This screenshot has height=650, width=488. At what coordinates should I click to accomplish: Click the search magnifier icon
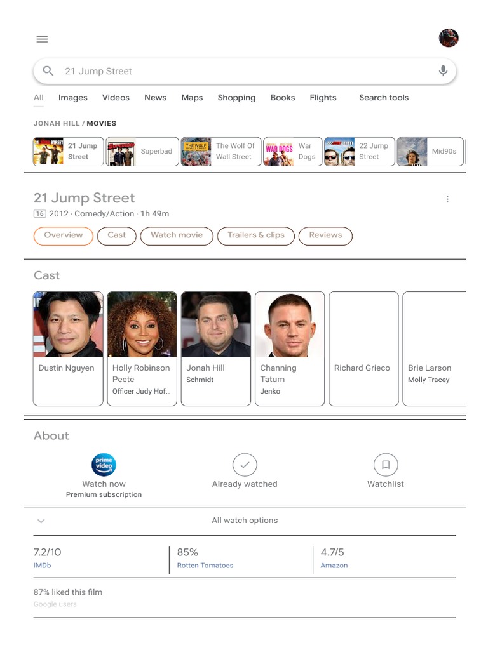pyautogui.click(x=48, y=71)
